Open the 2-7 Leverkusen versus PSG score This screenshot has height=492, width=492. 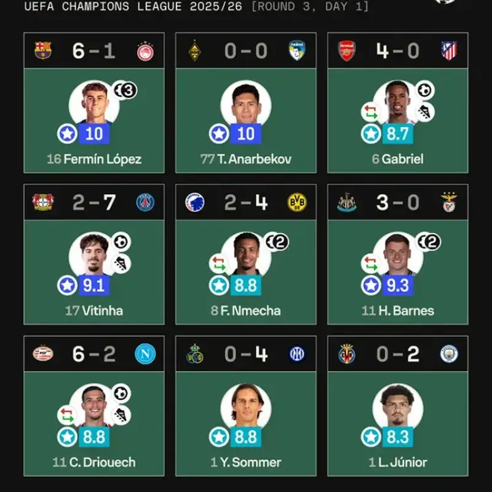(x=94, y=202)
